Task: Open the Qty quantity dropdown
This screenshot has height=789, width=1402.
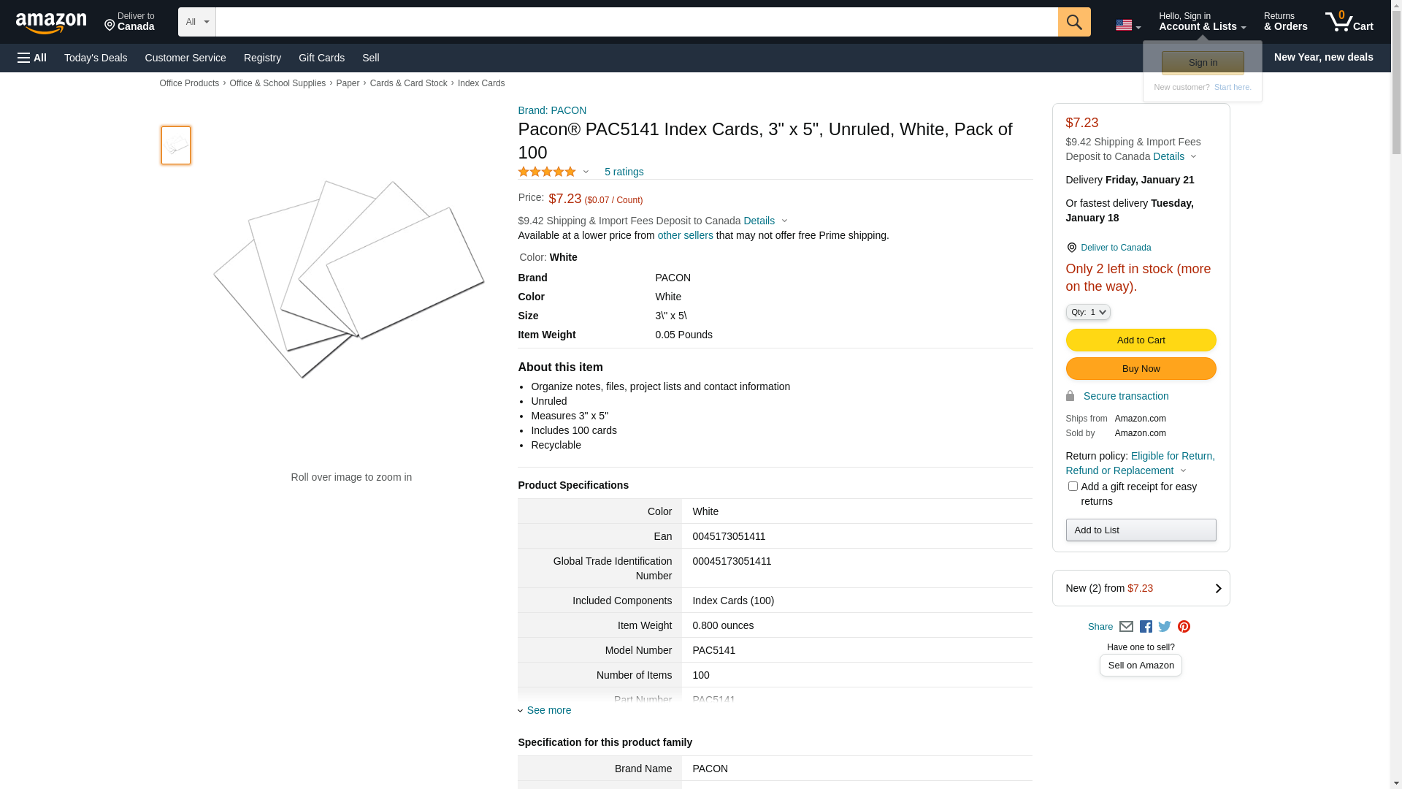Action: [1088, 312]
